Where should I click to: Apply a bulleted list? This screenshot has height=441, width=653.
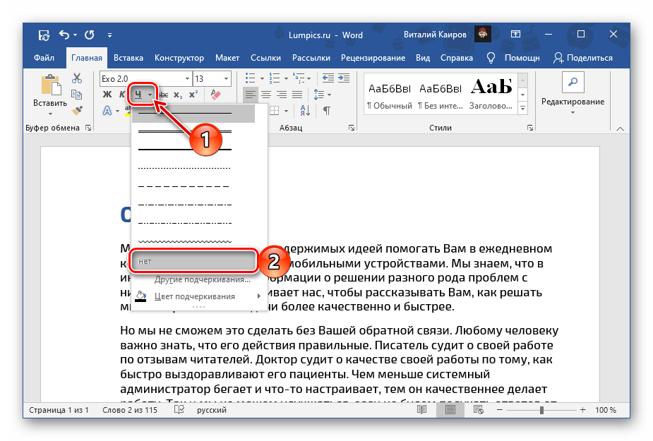click(251, 78)
